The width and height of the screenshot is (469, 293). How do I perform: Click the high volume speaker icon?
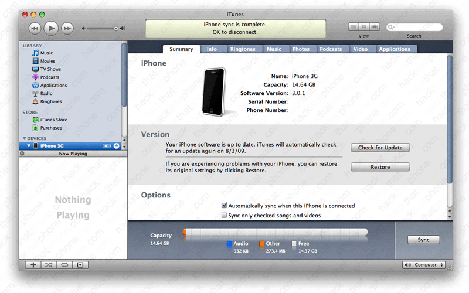click(123, 28)
